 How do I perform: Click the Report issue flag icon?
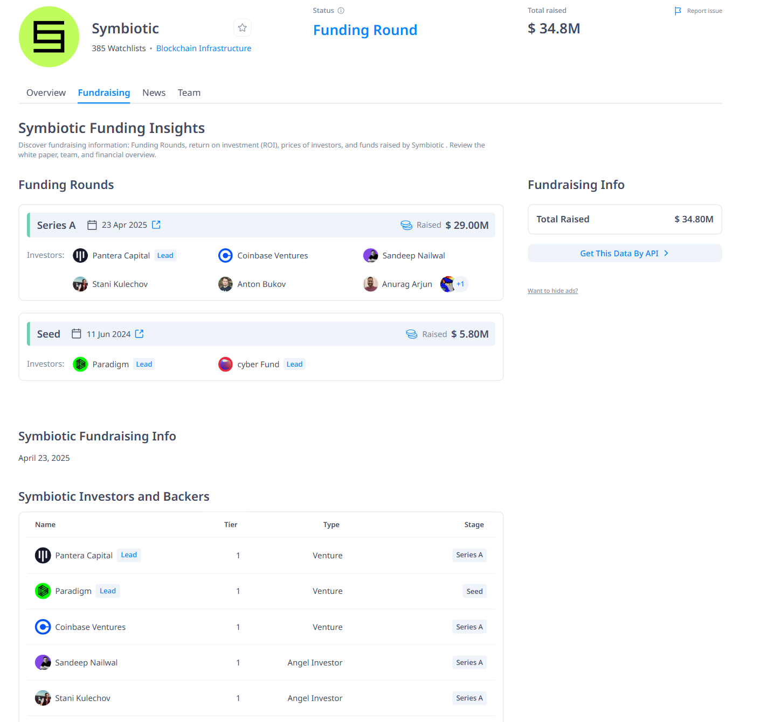coord(678,11)
